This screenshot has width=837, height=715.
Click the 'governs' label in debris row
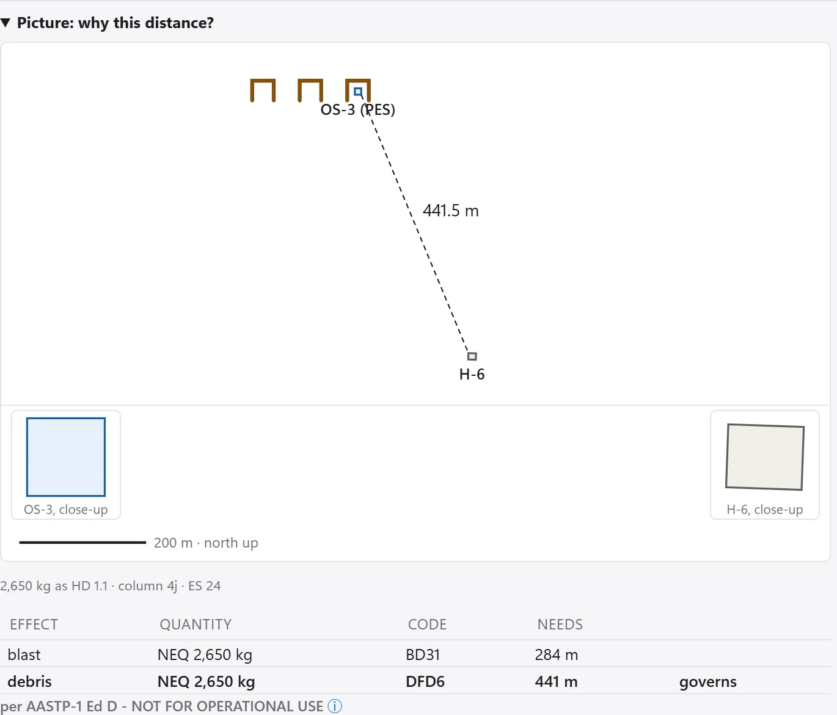coord(708,681)
